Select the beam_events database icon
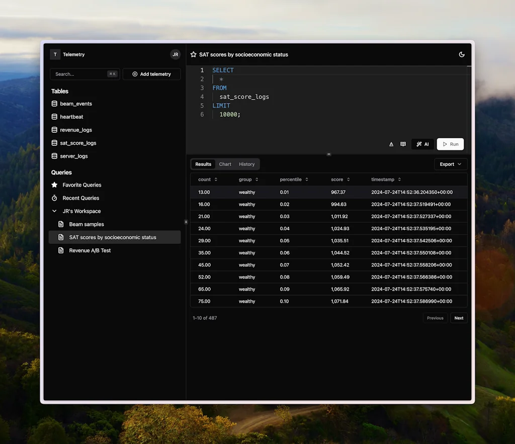515x444 pixels. tap(54, 104)
